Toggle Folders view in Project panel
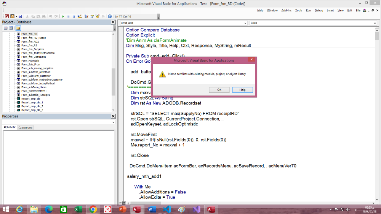Screen dimensions: 381x214 [x=18, y=28]
